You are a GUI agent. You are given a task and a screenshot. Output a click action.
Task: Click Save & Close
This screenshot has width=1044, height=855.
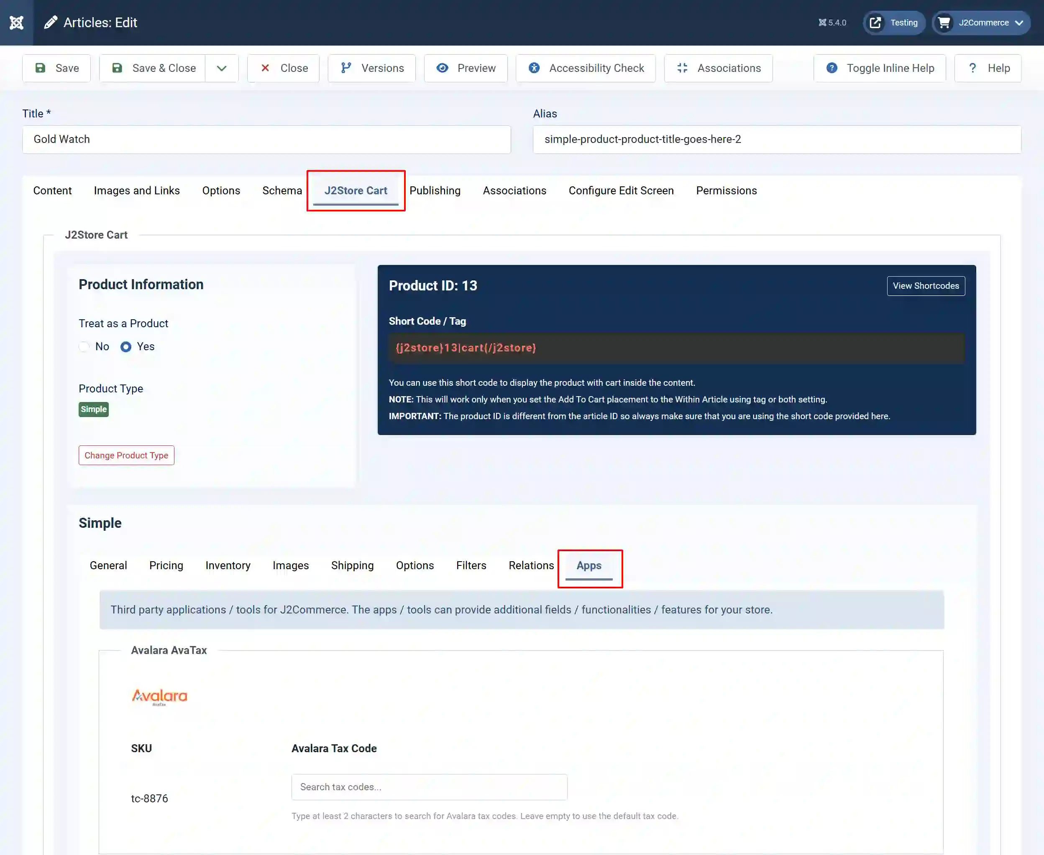tap(153, 68)
